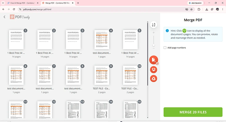Select file thumbnail number 8

[x=73, y=75]
